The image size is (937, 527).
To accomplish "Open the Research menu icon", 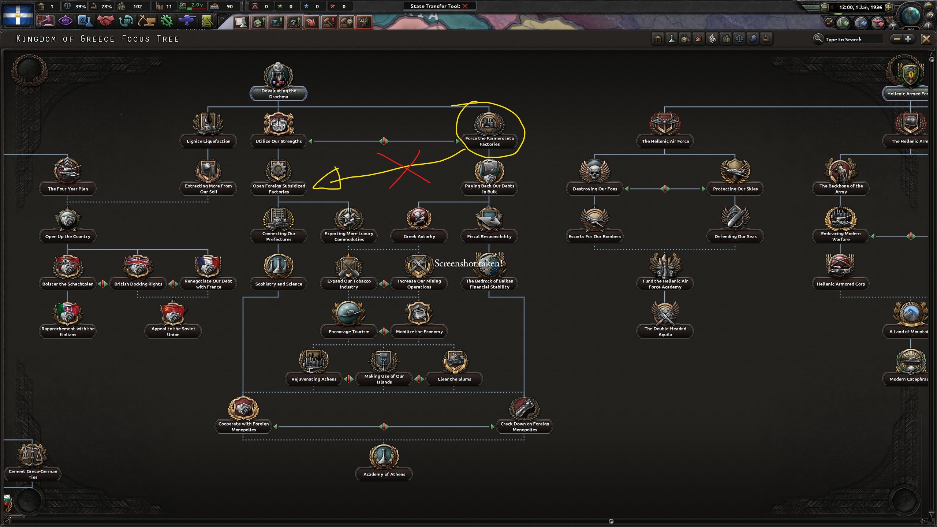I will coord(85,21).
